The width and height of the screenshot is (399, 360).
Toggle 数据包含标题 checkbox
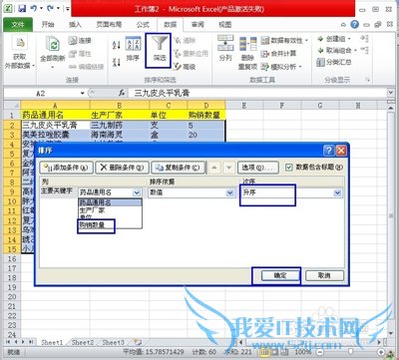coord(289,168)
